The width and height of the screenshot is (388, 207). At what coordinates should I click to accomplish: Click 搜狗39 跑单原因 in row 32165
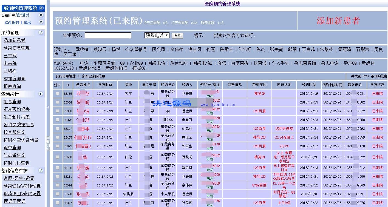coord(259,94)
